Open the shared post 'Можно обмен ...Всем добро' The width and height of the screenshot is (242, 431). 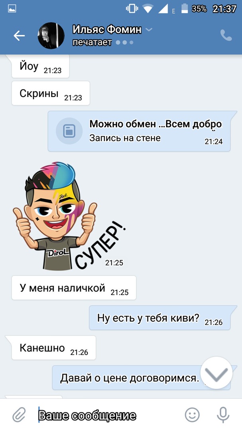click(x=139, y=131)
